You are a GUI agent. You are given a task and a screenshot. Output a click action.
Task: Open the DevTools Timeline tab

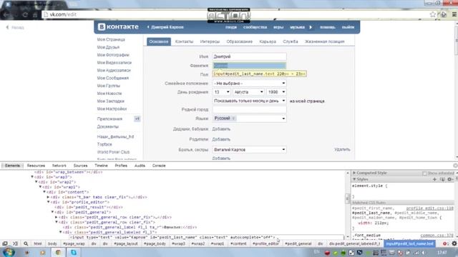(x=101, y=166)
